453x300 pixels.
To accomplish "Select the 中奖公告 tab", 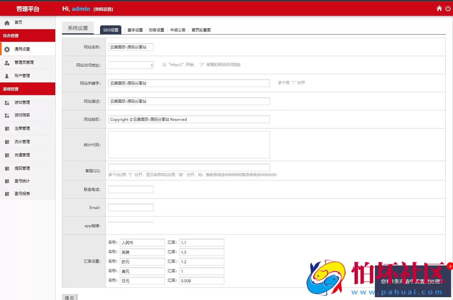I will click(178, 30).
